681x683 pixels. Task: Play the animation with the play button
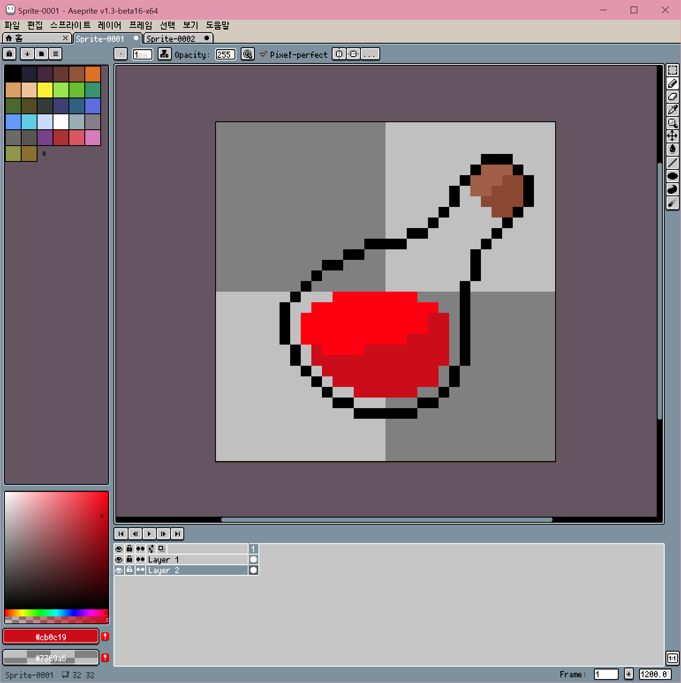click(149, 534)
